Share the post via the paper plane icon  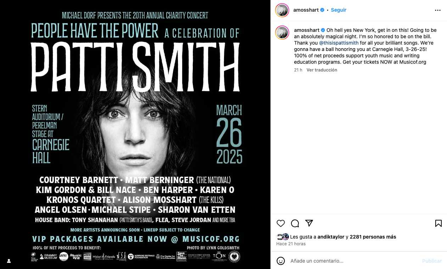coord(309,223)
